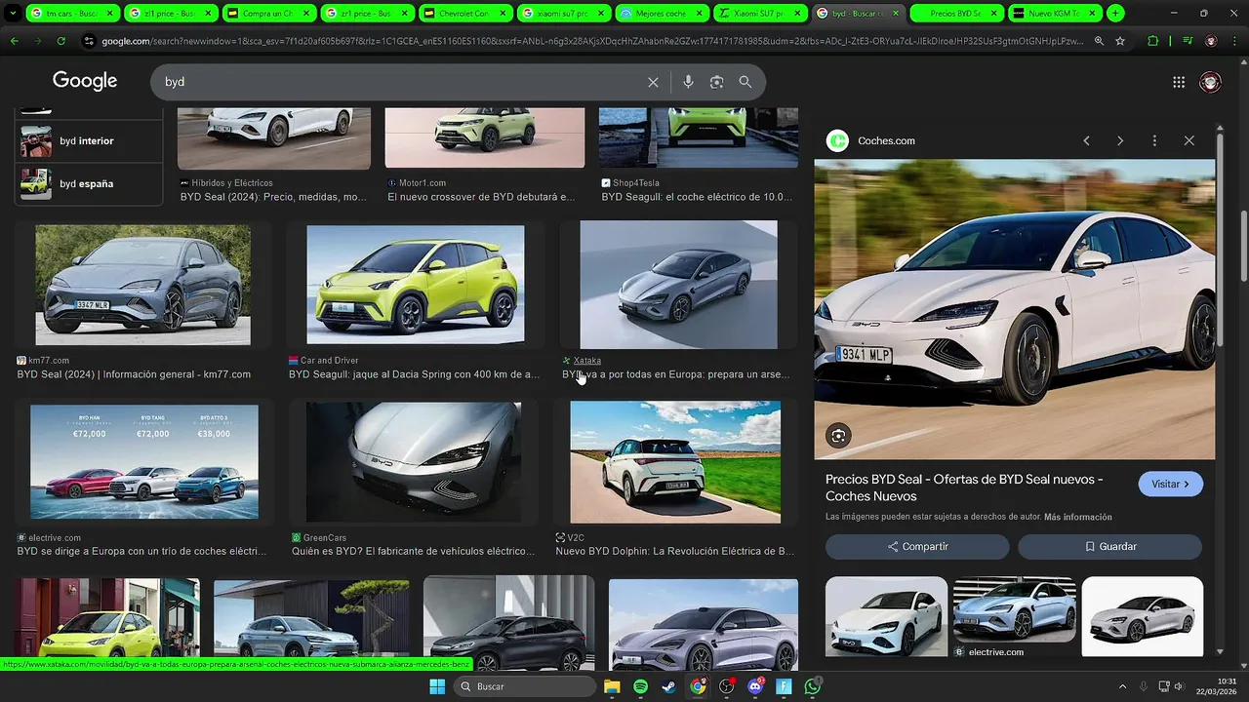This screenshot has width=1249, height=702.
Task: Open the Google account avatar
Action: pyautogui.click(x=1210, y=82)
